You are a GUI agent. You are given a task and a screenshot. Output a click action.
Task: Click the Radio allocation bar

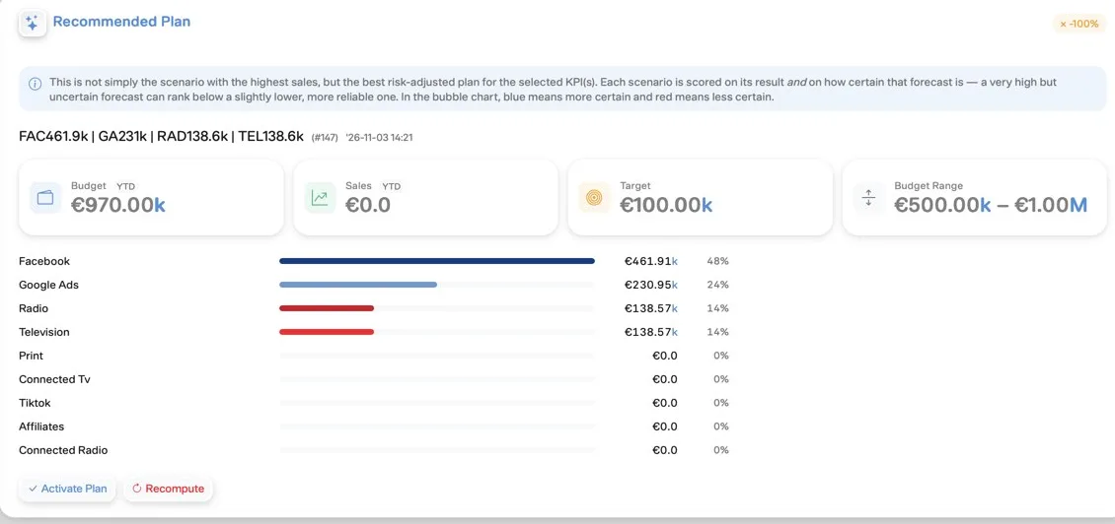pyautogui.click(x=327, y=308)
